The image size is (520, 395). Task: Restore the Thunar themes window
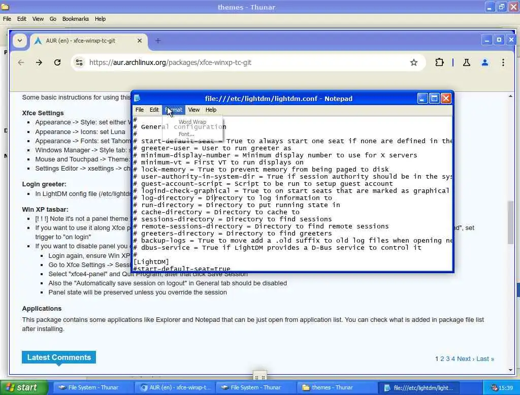[x=501, y=7]
